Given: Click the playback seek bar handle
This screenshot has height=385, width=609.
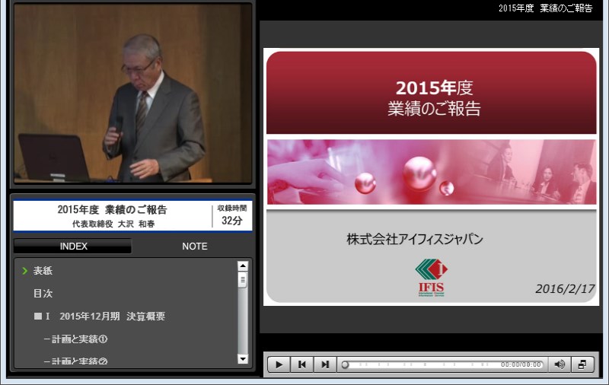Looking at the screenshot, I should tap(345, 364).
